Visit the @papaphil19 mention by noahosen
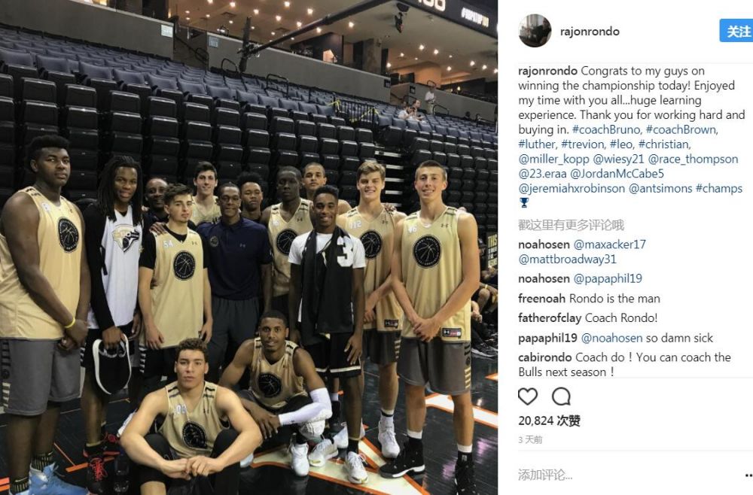The height and width of the screenshot is (495, 753). pyautogui.click(x=608, y=278)
